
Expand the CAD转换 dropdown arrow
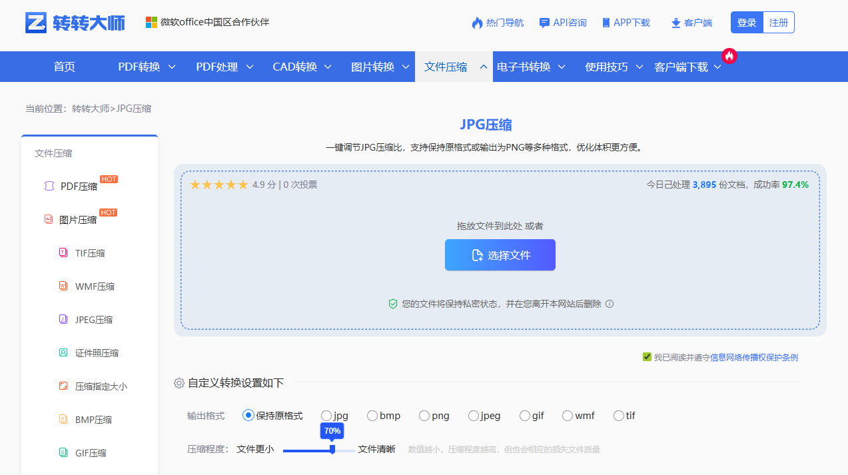coord(328,67)
